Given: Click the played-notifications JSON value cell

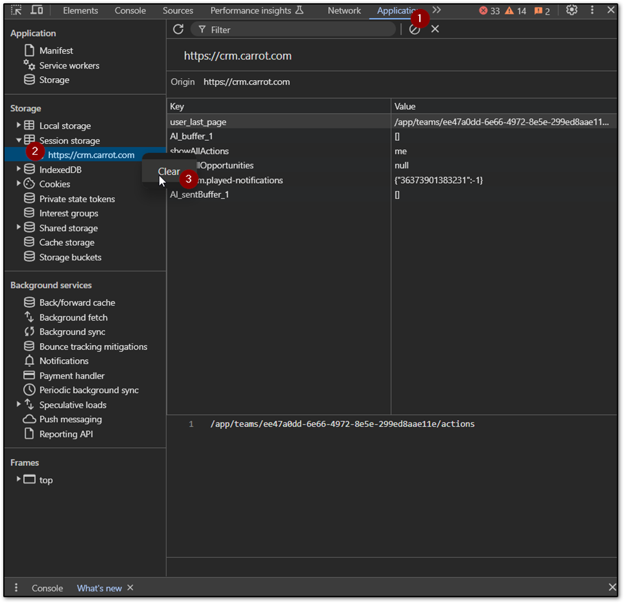Looking at the screenshot, I should 504,181.
